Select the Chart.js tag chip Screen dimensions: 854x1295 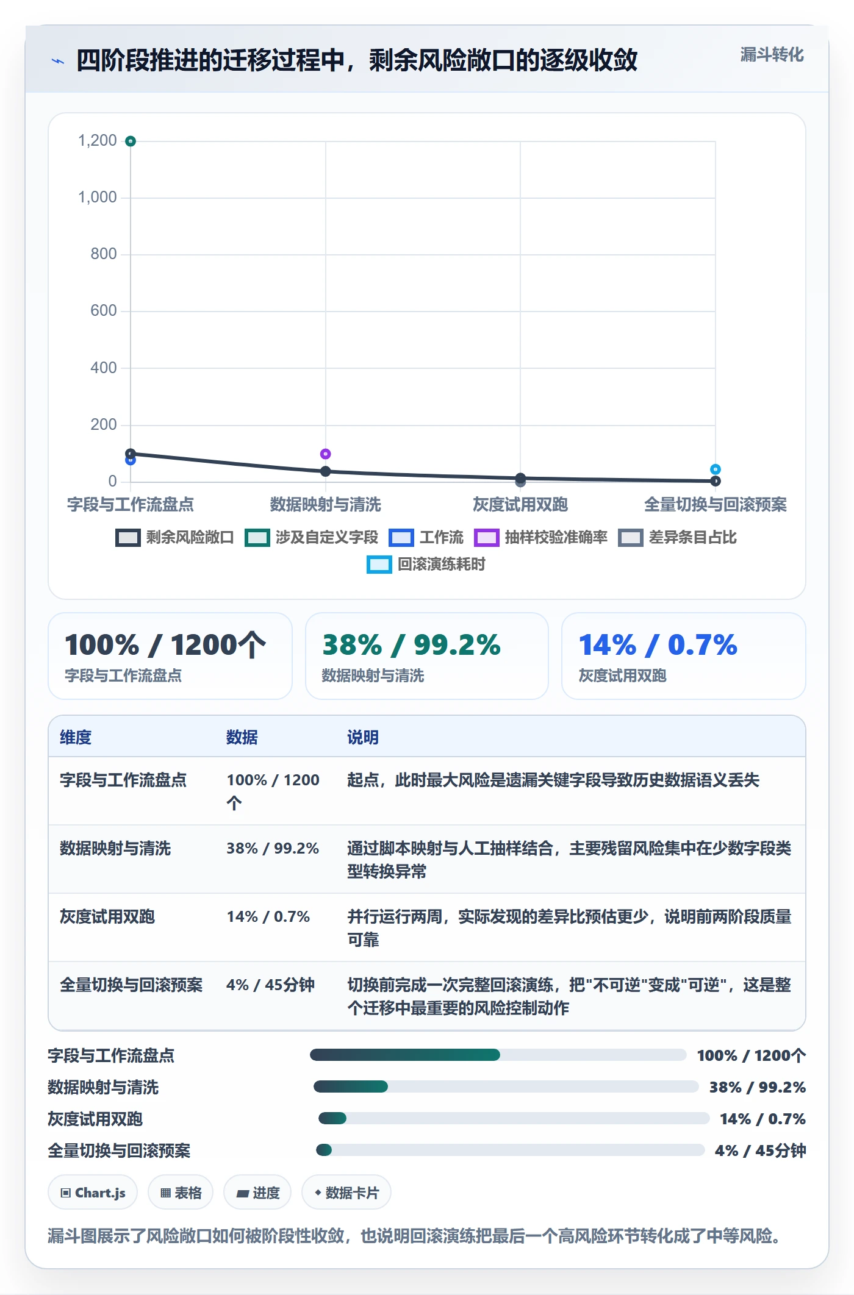click(x=93, y=1193)
